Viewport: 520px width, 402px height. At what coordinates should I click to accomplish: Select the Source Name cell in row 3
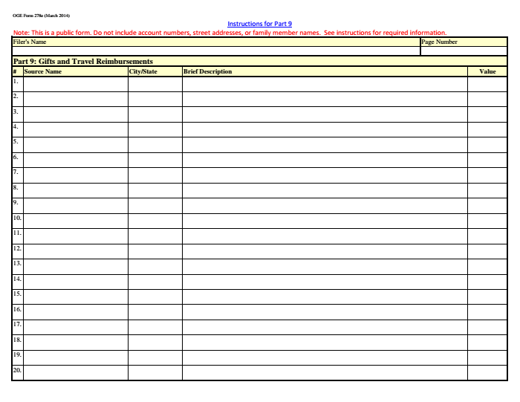[x=76, y=114]
